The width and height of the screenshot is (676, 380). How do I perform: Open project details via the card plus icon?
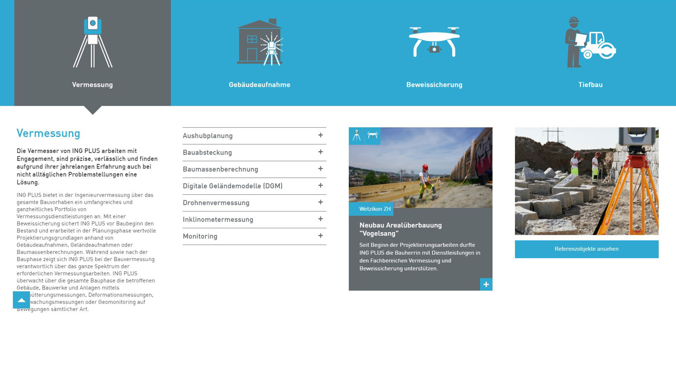coord(486,284)
